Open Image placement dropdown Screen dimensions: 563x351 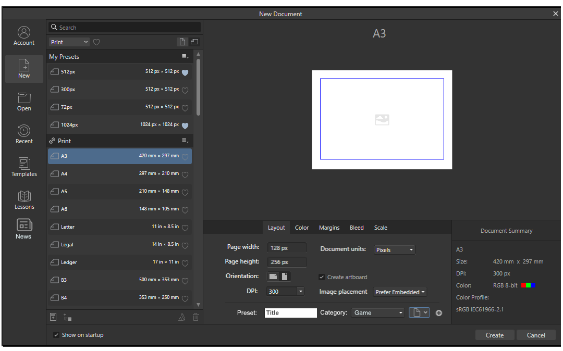(x=400, y=292)
